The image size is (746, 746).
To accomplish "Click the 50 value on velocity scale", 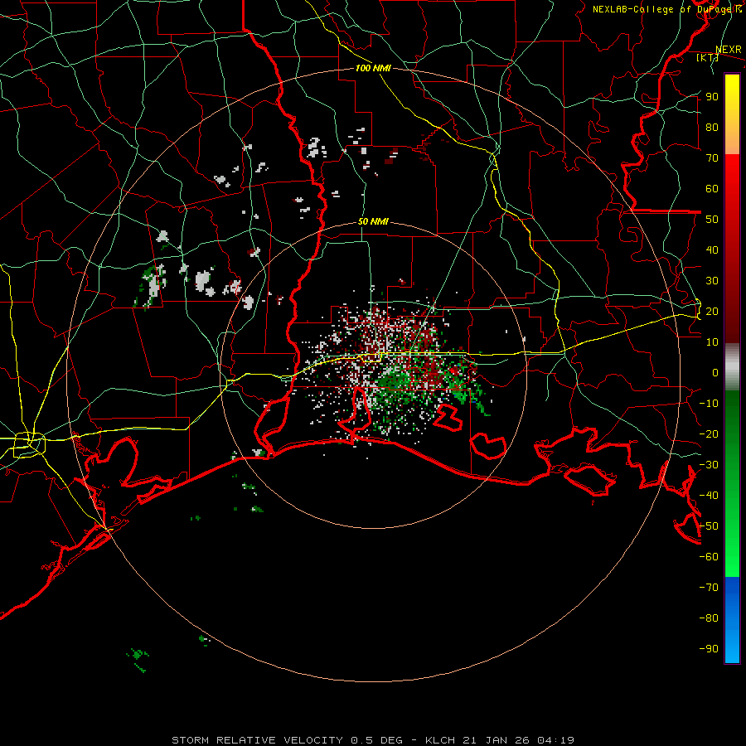I will tap(712, 220).
